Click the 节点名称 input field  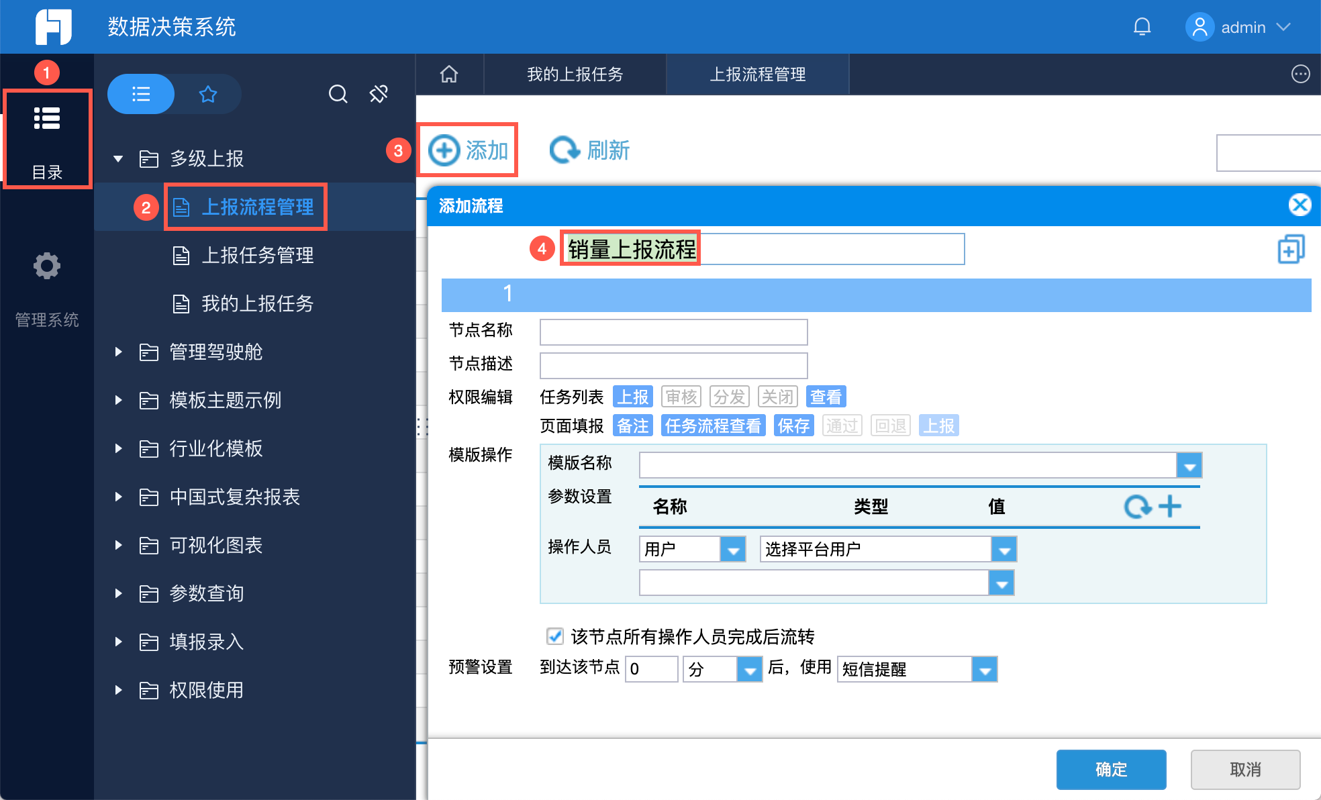673,332
